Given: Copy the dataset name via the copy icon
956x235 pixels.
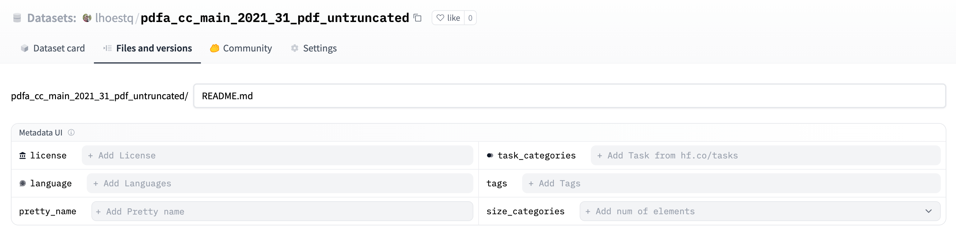Looking at the screenshot, I should (417, 18).
